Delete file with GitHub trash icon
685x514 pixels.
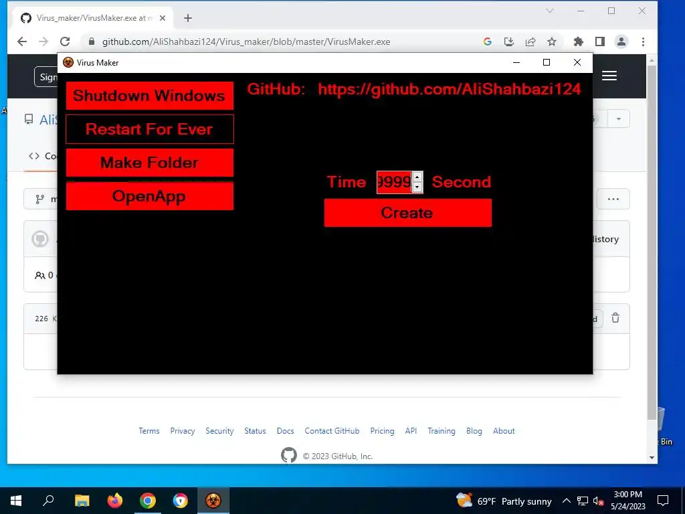tap(615, 318)
